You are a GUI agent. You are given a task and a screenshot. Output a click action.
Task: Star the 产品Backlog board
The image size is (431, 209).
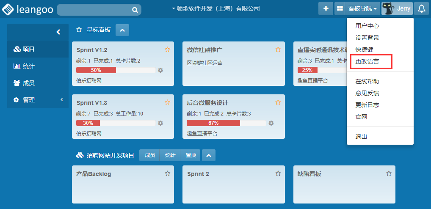coord(167,173)
